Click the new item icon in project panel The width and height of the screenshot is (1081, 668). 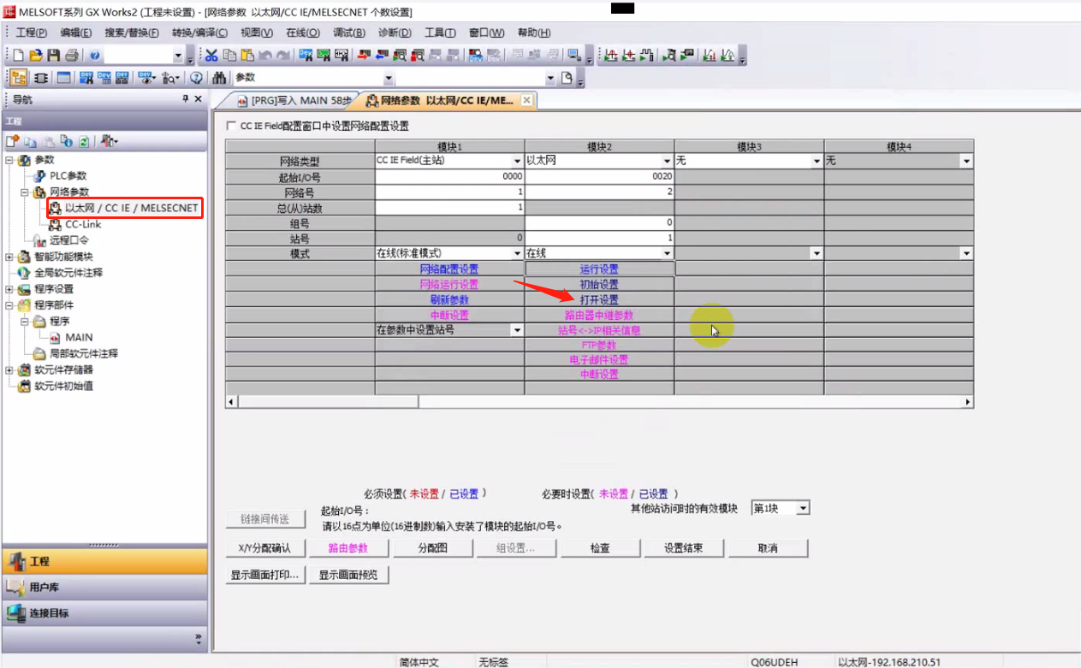tap(13, 141)
